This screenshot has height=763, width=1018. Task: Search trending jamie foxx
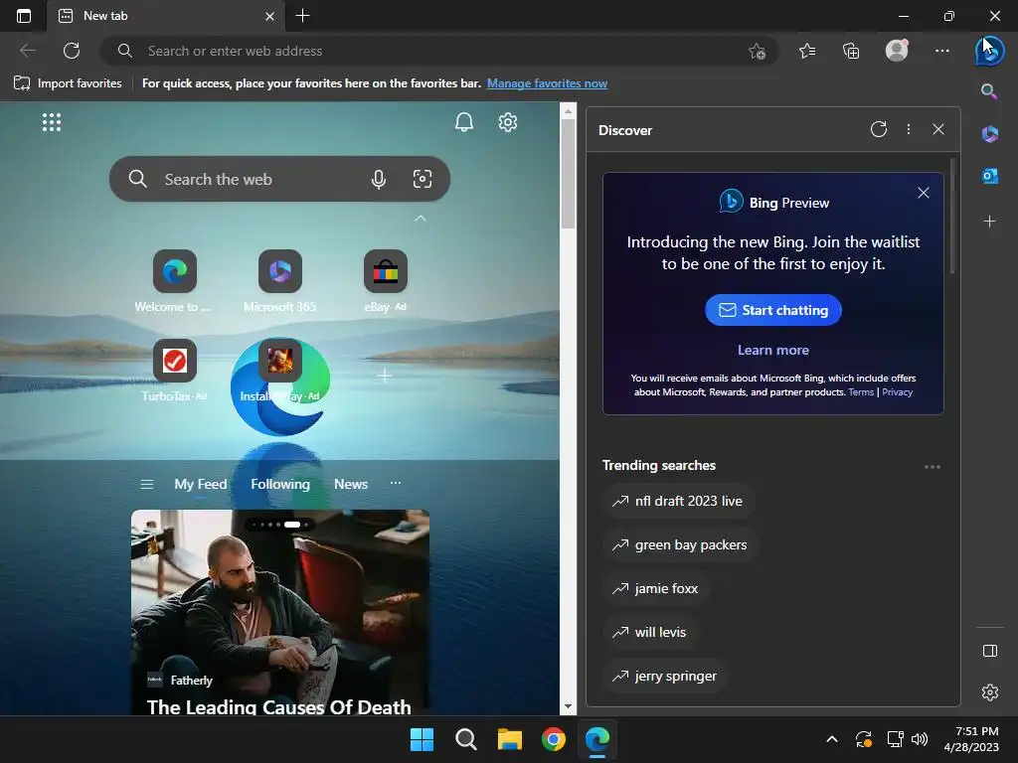pos(656,588)
